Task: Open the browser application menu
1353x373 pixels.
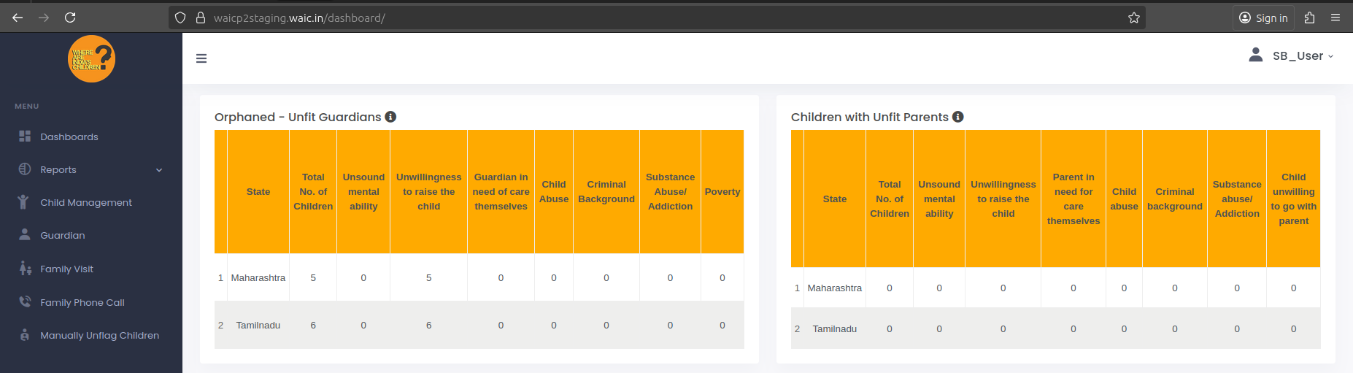Action: click(1335, 18)
